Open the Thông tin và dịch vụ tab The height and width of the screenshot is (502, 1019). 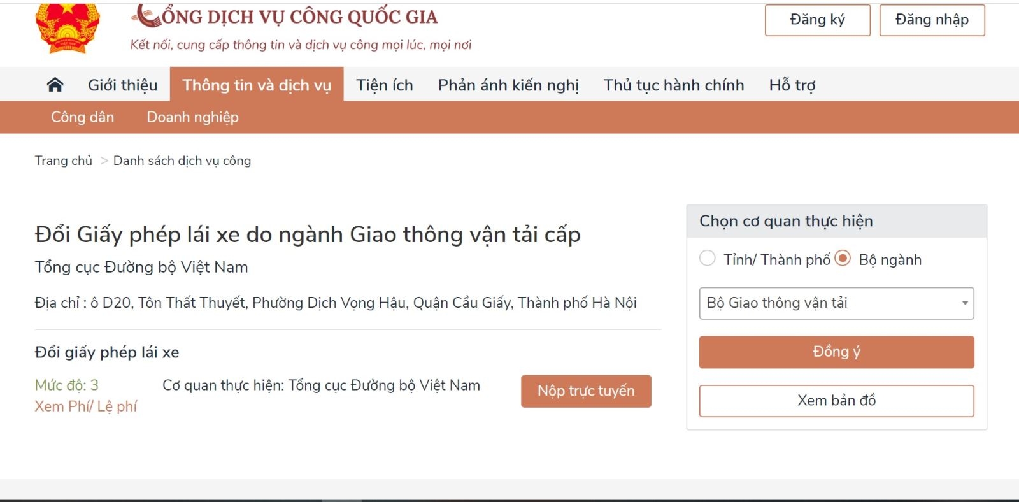pos(257,85)
